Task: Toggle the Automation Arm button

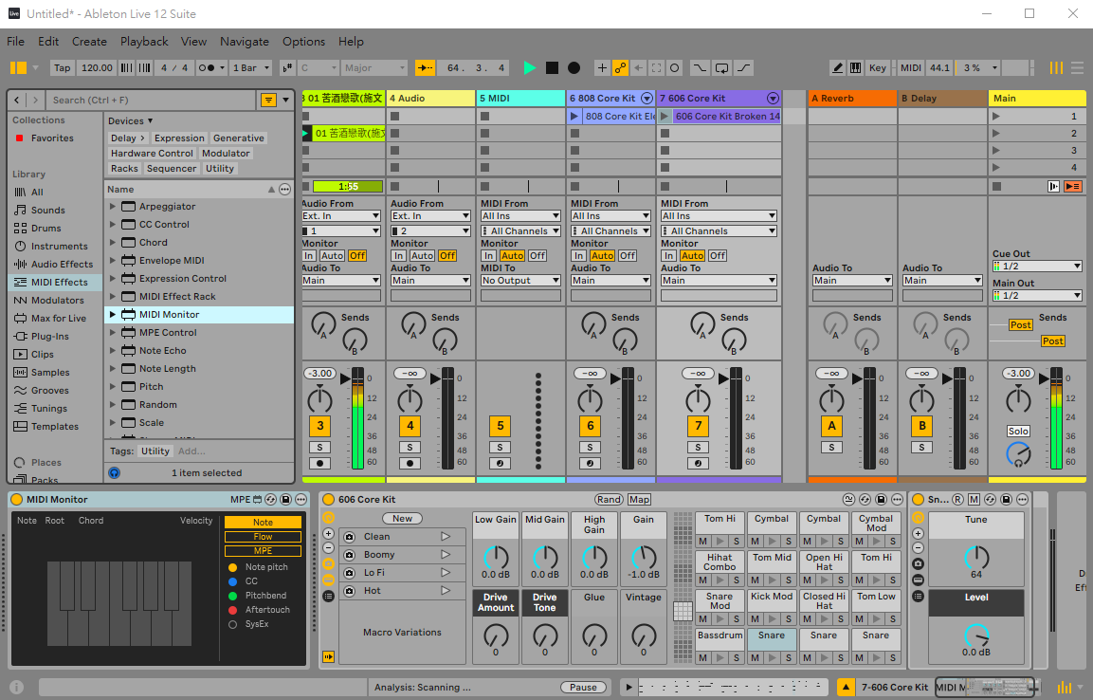Action: [621, 68]
